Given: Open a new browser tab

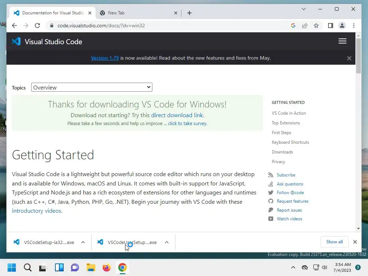Looking at the screenshot, I should (189, 13).
